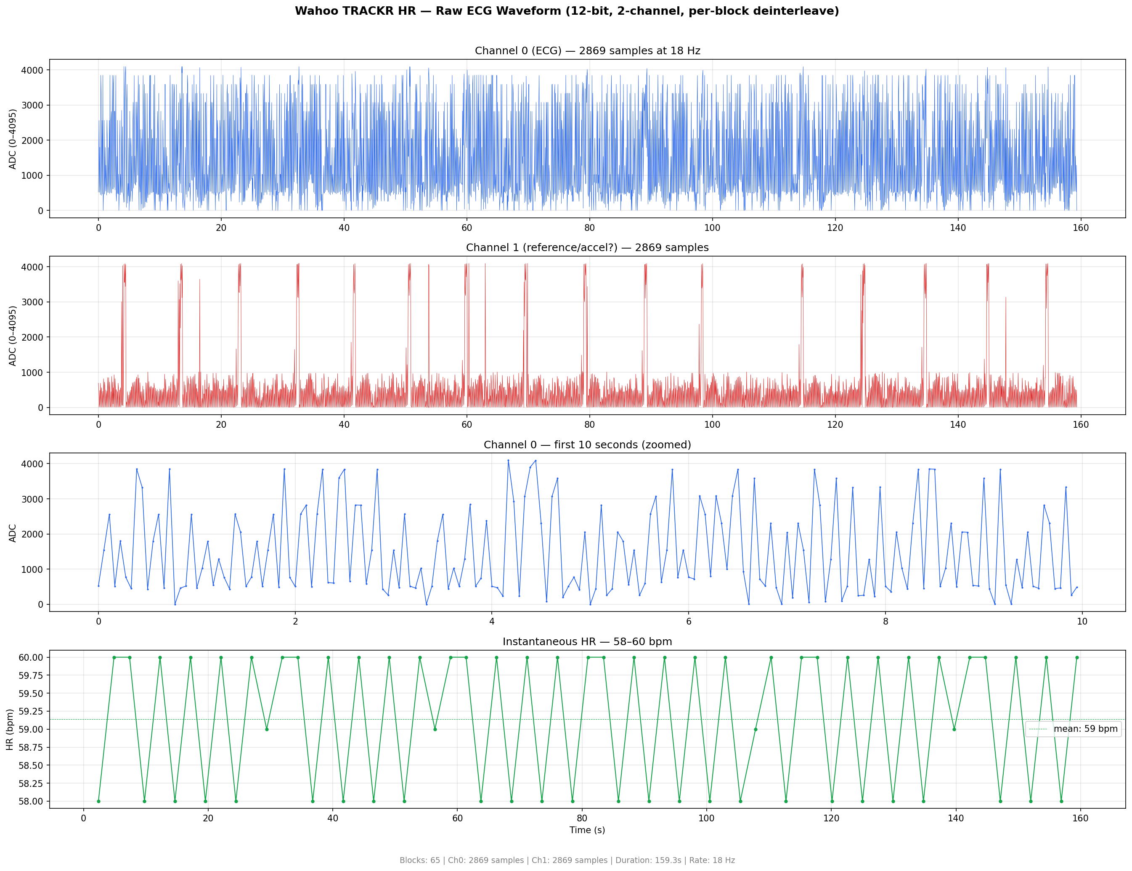Click the "160" x tick under Channel 0 ECG plot
This screenshot has height=871, width=1132.
(1081, 228)
